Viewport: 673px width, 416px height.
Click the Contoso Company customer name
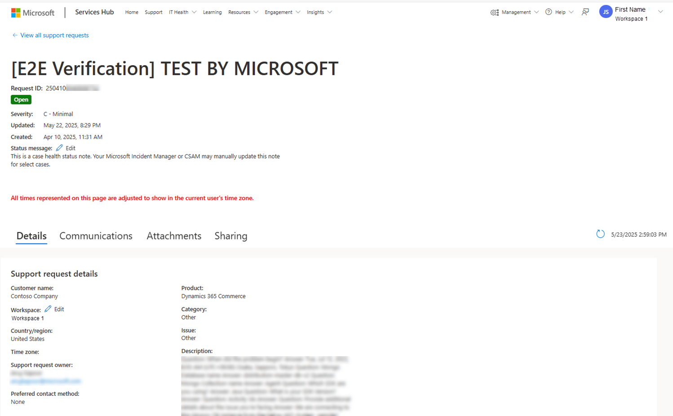point(34,296)
